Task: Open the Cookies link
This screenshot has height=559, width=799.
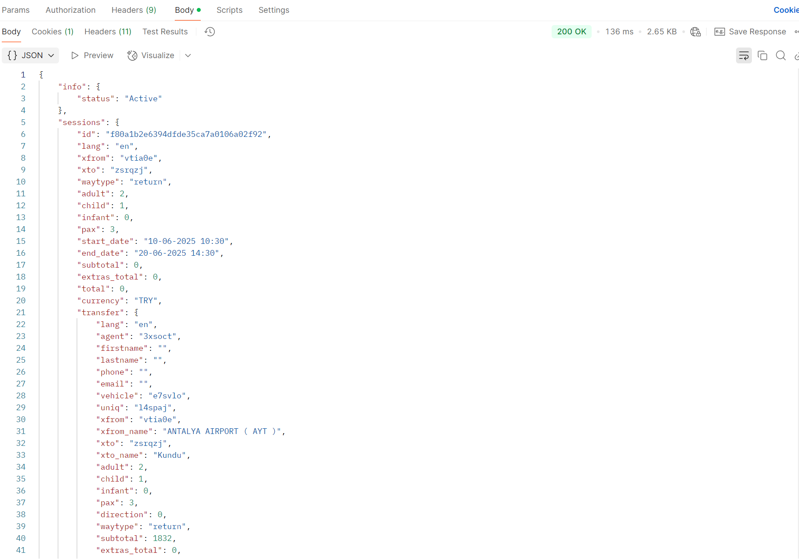Action: tap(786, 10)
